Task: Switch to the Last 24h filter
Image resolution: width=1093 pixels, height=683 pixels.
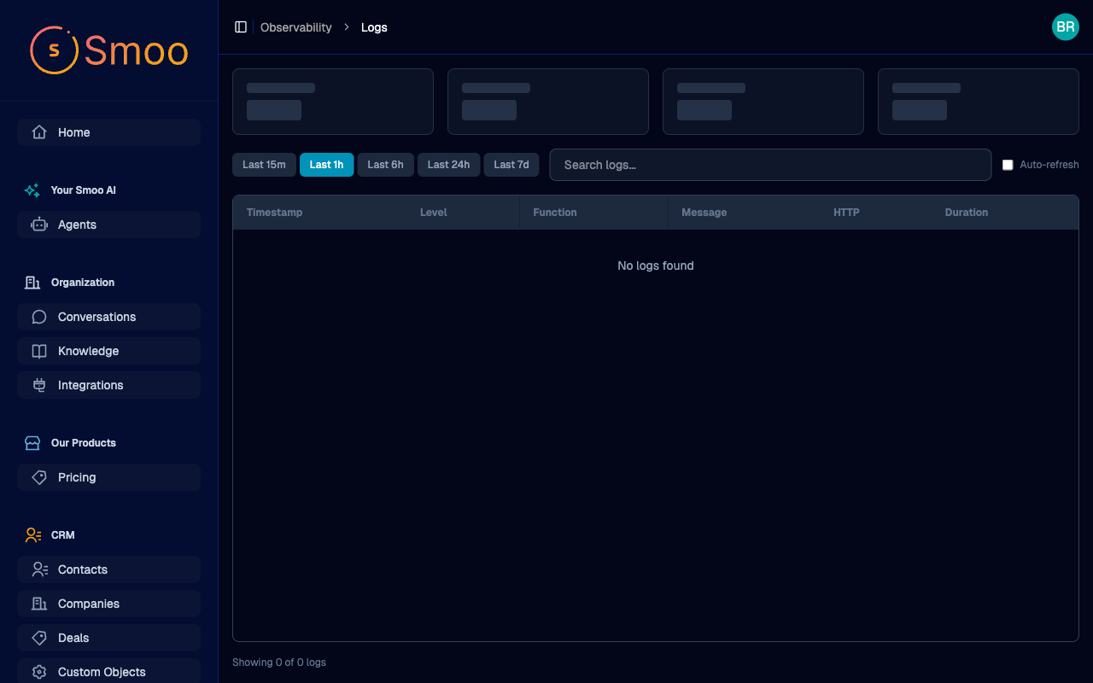Action: tap(448, 164)
